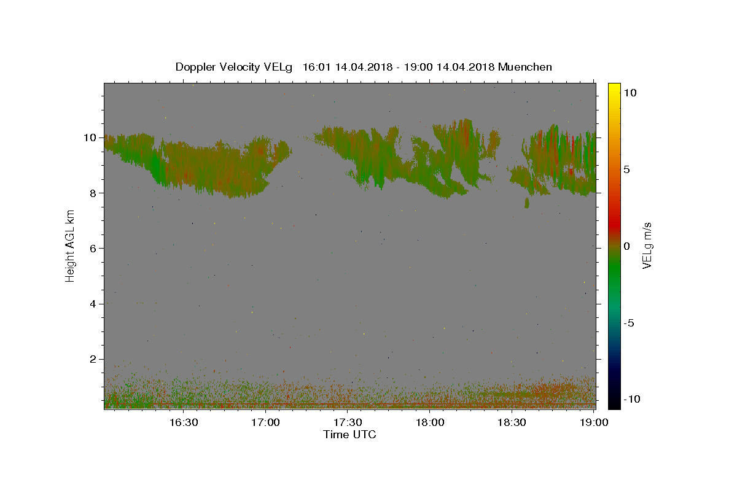737x491 pixels.
Task: Click the 17:30 time tick label
Action: pyautogui.click(x=348, y=422)
